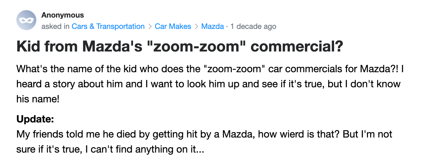Click the Anonymous masked avatar icon
The width and height of the screenshot is (431, 162).
(26, 20)
